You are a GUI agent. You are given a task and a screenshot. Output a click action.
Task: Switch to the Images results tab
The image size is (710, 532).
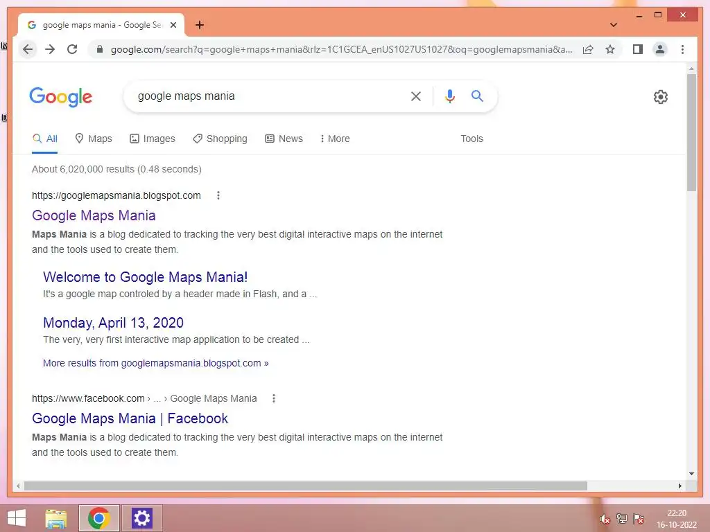pos(153,139)
